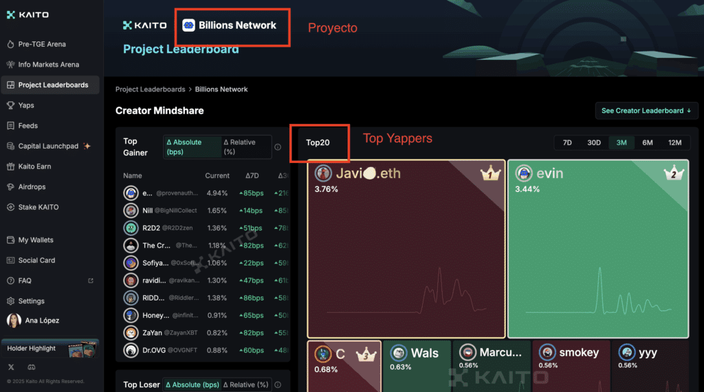Click Capital Launchpad sparkle star icon
Screen dimensions: 704x392
(x=87, y=146)
